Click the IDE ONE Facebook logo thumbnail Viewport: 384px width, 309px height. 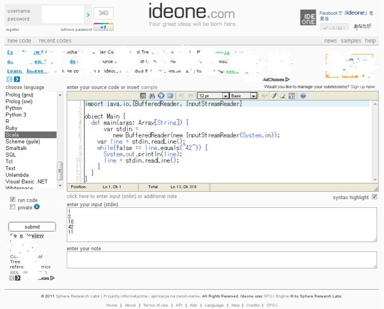(x=308, y=17)
